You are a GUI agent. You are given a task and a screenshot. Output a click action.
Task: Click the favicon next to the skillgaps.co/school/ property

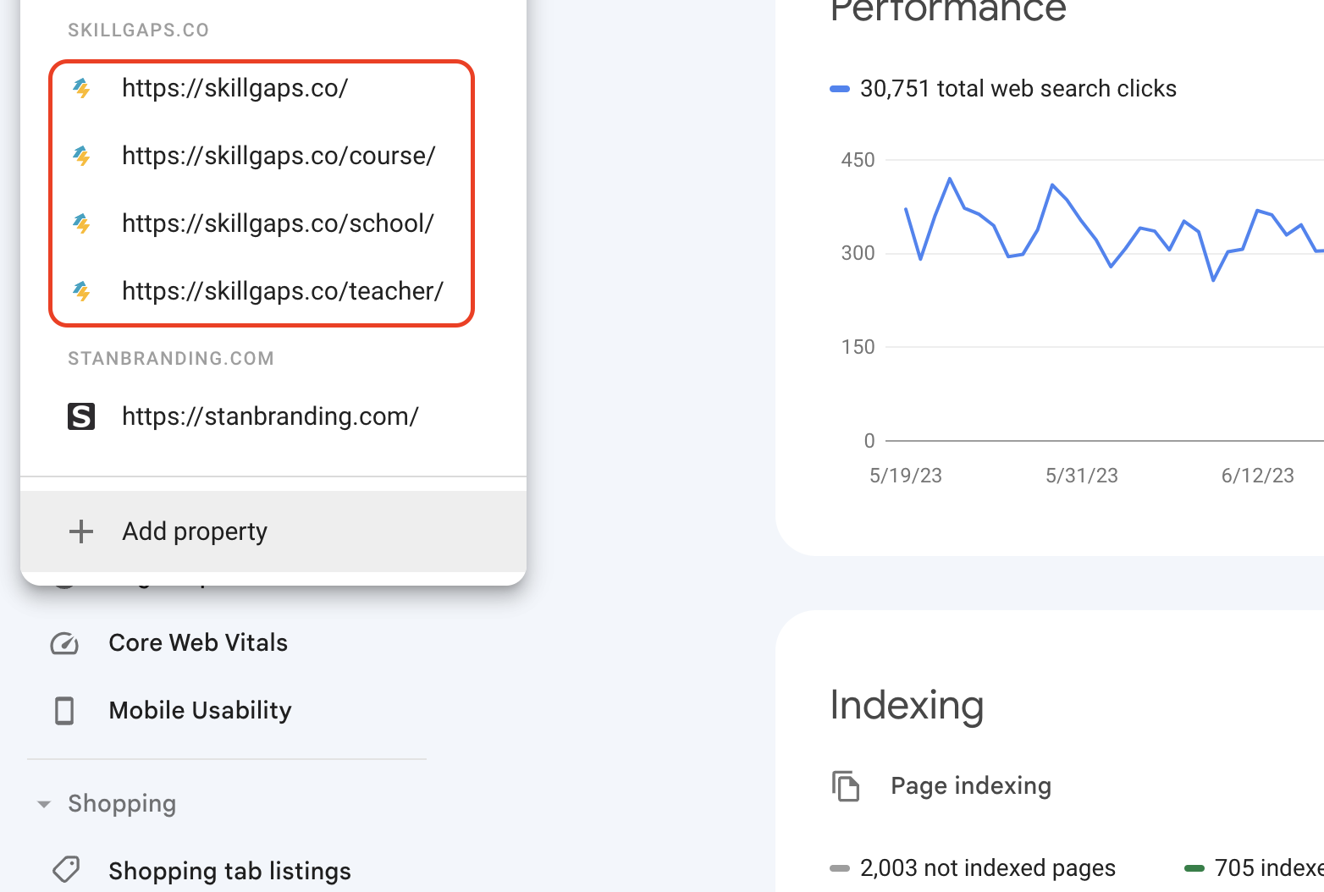[81, 223]
